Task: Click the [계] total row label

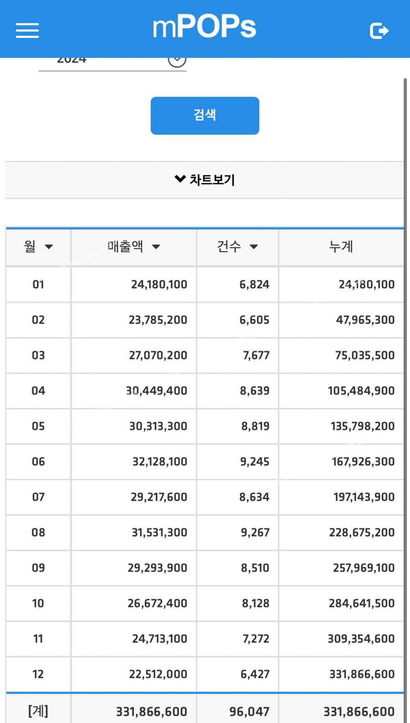Action: point(38,711)
